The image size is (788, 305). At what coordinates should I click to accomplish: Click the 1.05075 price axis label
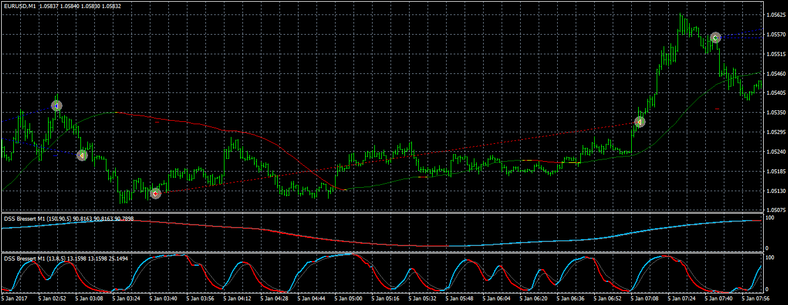coord(775,210)
